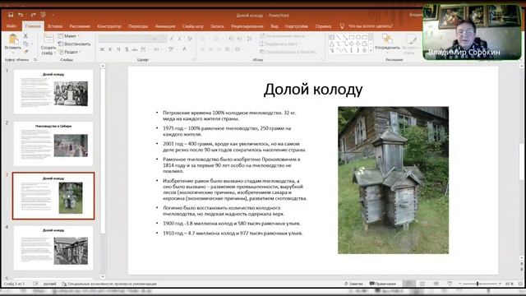Click the zoom out minus button
This screenshot has width=526, height=296.
coord(460,284)
